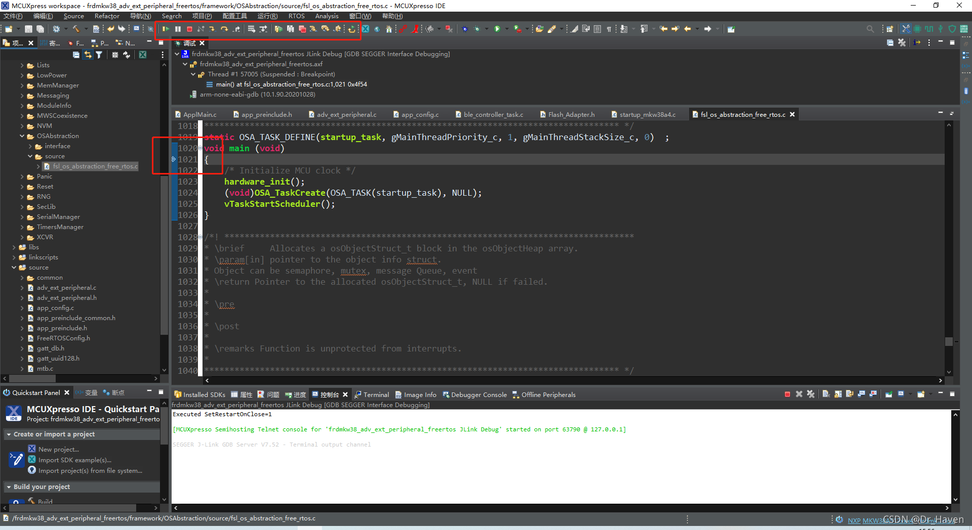Click the Step Return debug icon
This screenshot has width=972, height=530.
point(236,29)
